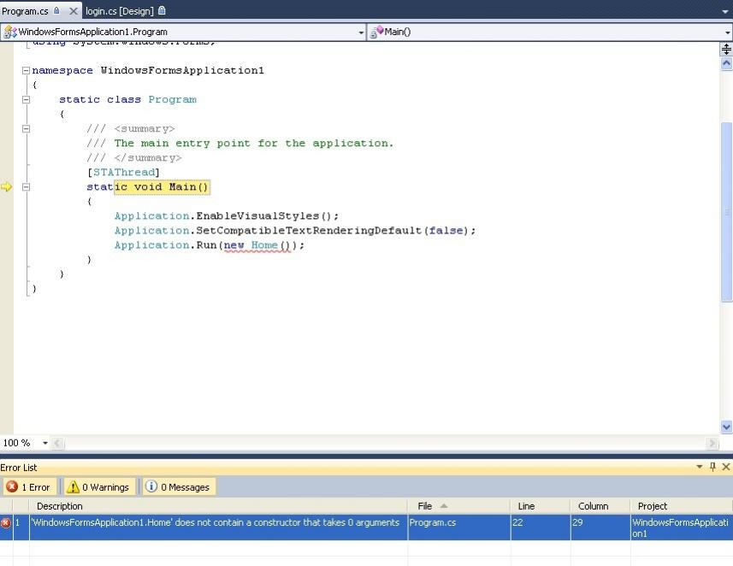733x566 pixels.
Task: Open the 100 % zoom dropdown
Action: pos(44,443)
